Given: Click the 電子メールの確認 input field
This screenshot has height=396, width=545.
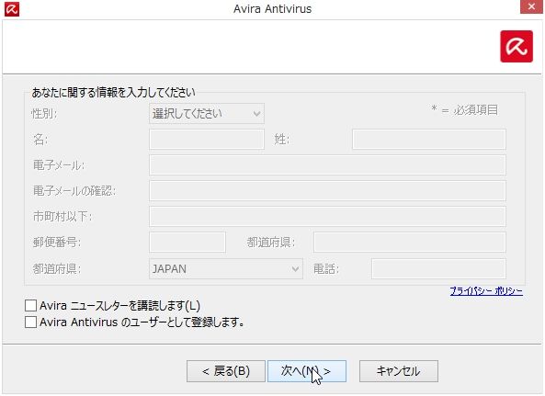Looking at the screenshot, I should tap(327, 191).
